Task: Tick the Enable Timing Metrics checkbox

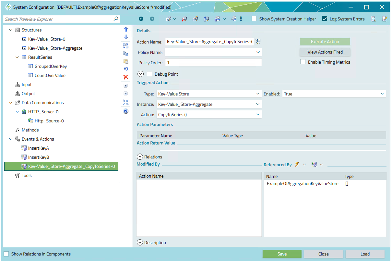Action: pos(303,62)
